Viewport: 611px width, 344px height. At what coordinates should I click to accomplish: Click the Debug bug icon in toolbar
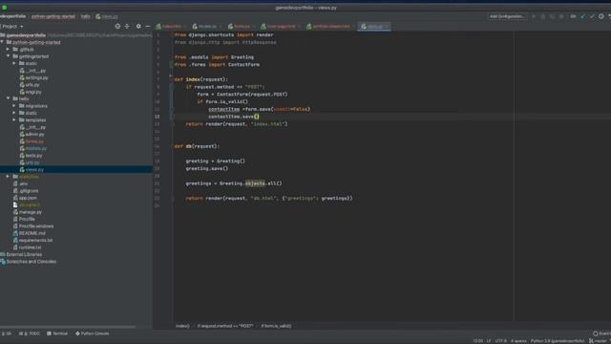(543, 16)
